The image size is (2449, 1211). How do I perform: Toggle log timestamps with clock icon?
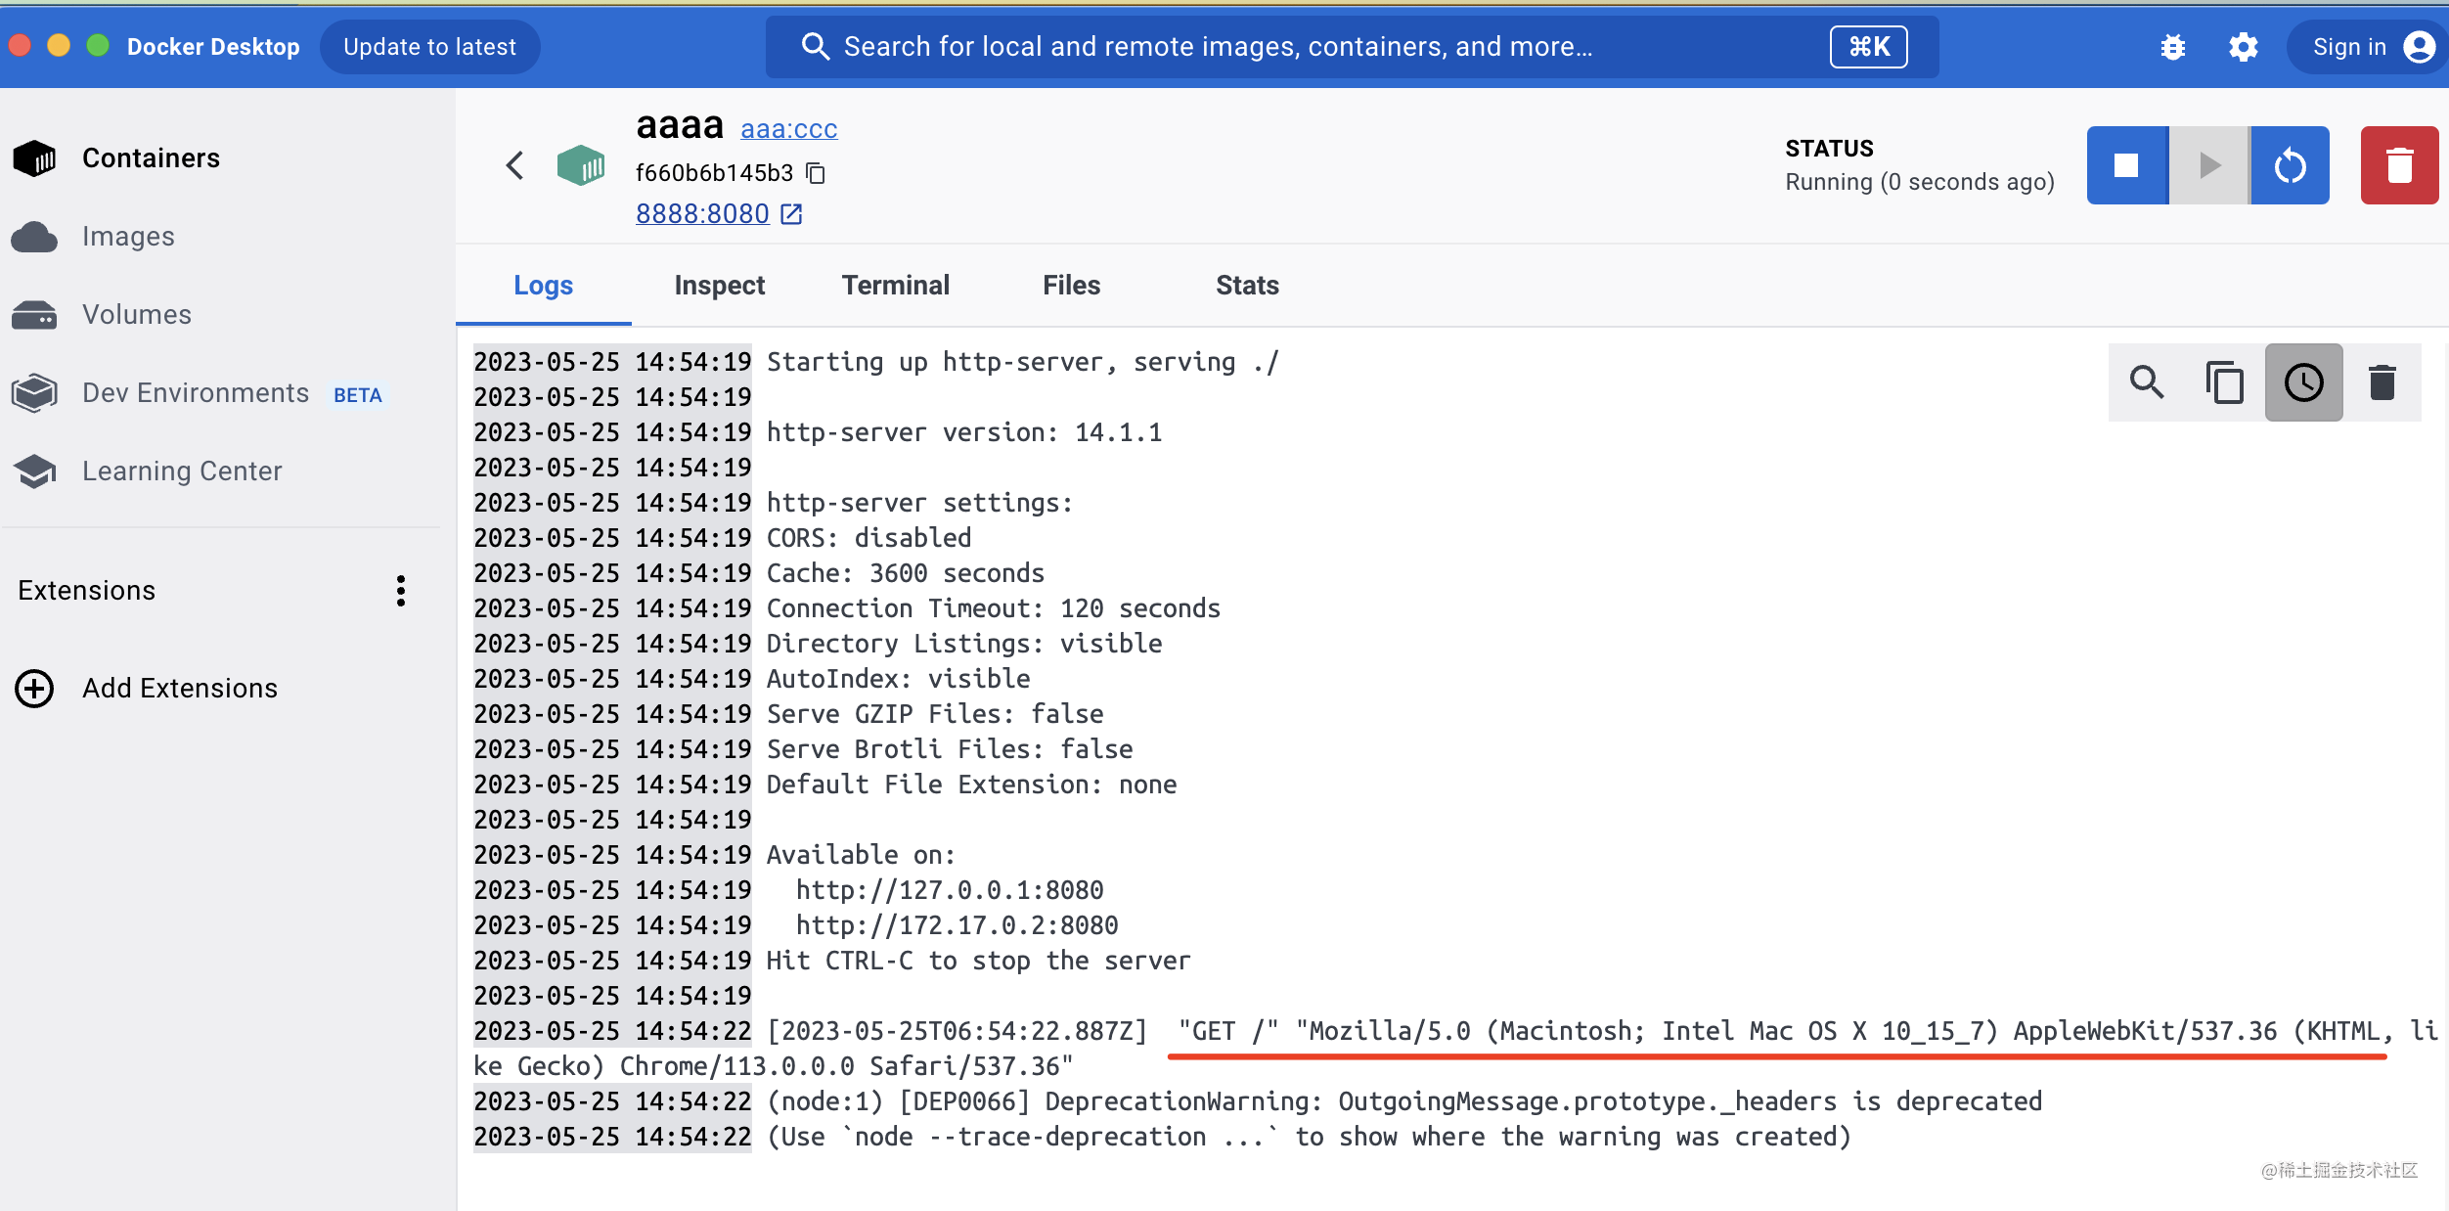(x=2303, y=382)
